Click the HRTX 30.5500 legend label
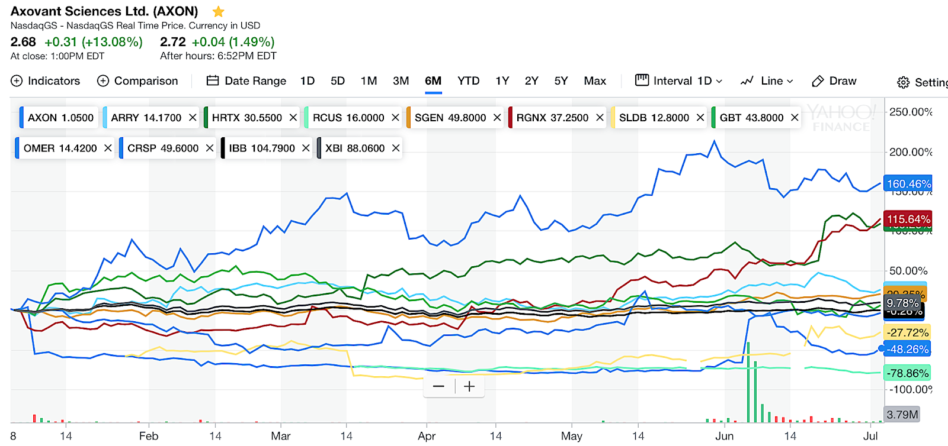The height and width of the screenshot is (446, 948). point(247,118)
